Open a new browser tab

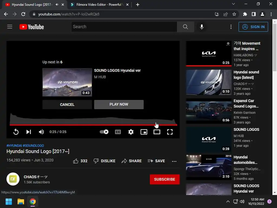[138, 5]
